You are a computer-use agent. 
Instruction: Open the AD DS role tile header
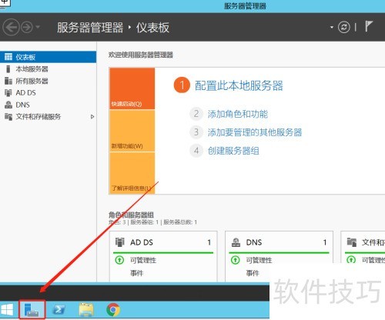coord(163,242)
